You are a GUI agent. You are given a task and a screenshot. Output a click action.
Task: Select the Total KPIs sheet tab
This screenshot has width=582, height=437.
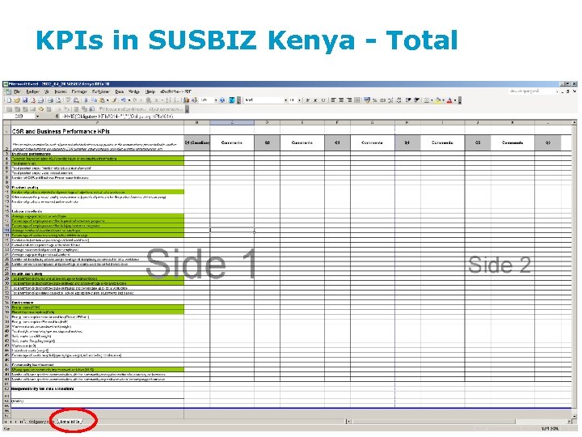tap(70, 422)
